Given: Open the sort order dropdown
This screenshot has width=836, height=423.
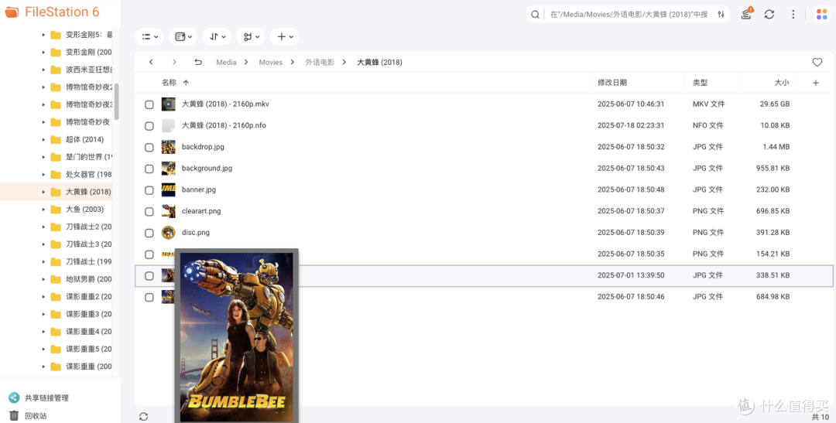Looking at the screenshot, I should point(217,37).
